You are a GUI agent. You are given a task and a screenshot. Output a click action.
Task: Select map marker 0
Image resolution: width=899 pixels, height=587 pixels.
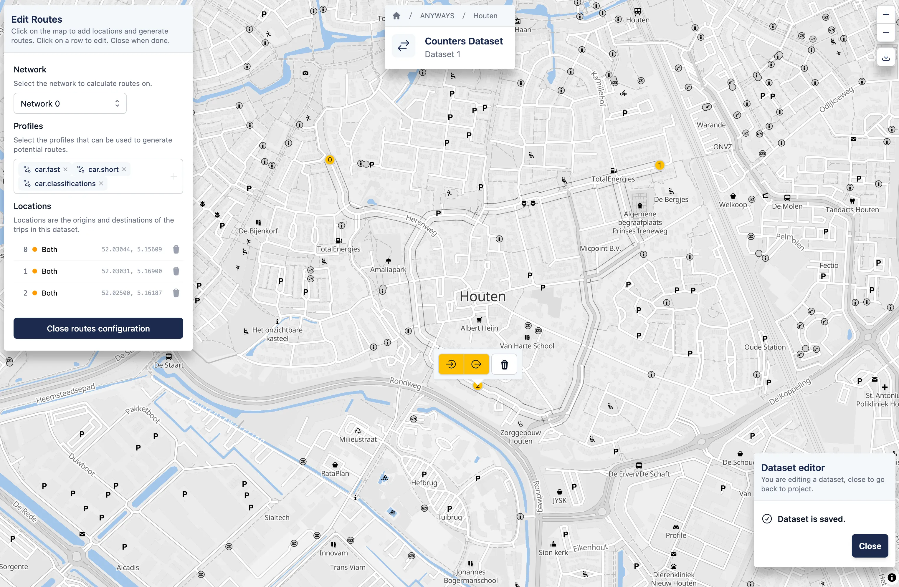tap(330, 160)
